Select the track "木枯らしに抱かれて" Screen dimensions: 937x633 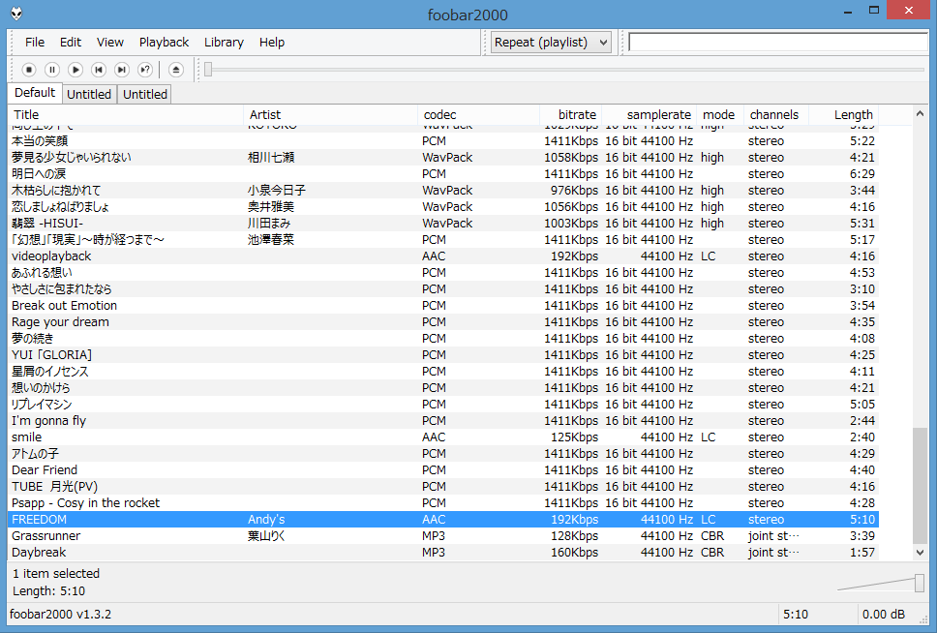442,191
